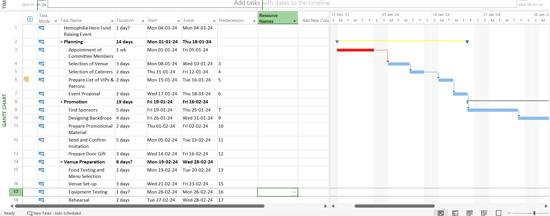Open Duration column filter dropdown
The image size is (550, 216).
tap(143, 21)
